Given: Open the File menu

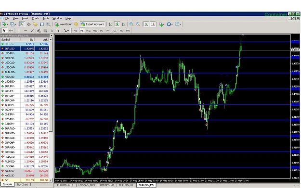Looking at the screenshot, I should (7, 18).
